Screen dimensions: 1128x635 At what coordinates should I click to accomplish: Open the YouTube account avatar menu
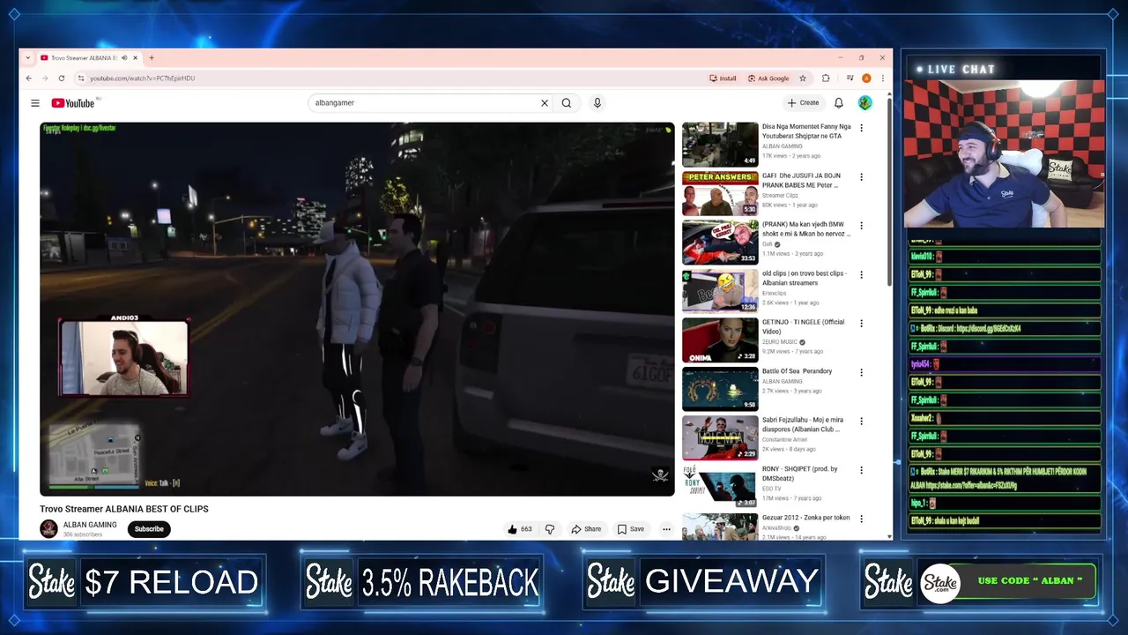(865, 103)
